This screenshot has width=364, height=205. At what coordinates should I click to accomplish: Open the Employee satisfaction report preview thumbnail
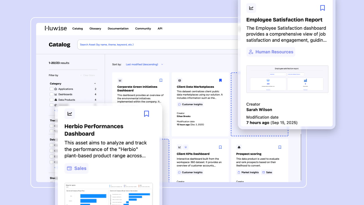(287, 79)
